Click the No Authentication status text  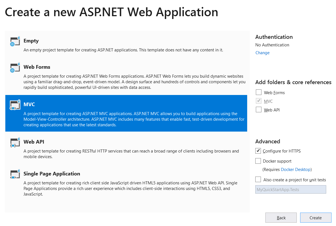tap(272, 45)
